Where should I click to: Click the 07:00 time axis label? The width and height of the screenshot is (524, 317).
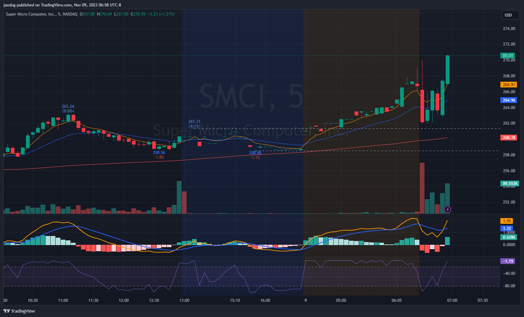tap(452, 300)
